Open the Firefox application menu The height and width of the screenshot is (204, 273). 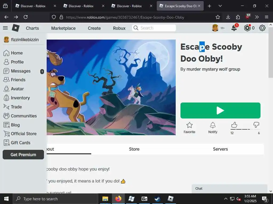[x=267, y=17]
